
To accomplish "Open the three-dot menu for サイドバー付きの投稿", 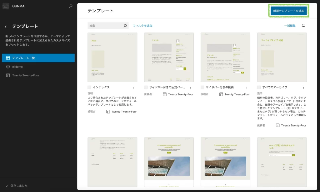I will pos(247,88).
